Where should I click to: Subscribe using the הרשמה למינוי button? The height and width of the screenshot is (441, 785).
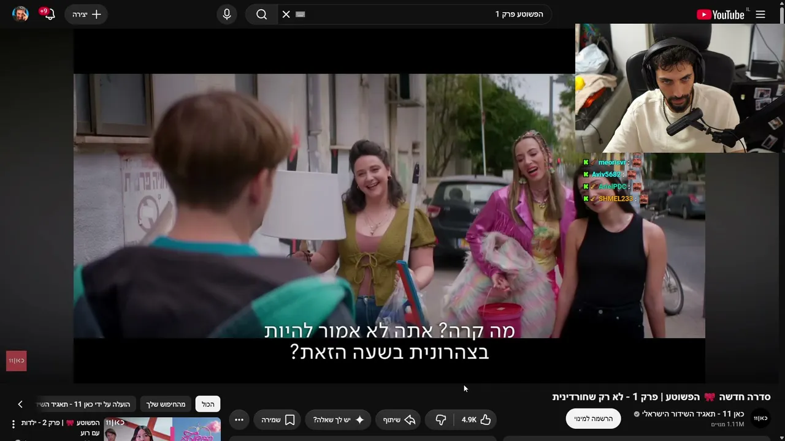593,418
